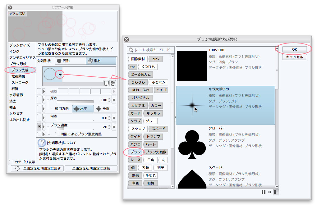Switch to large thumbnail view icon
The image size is (317, 205).
[264, 192]
